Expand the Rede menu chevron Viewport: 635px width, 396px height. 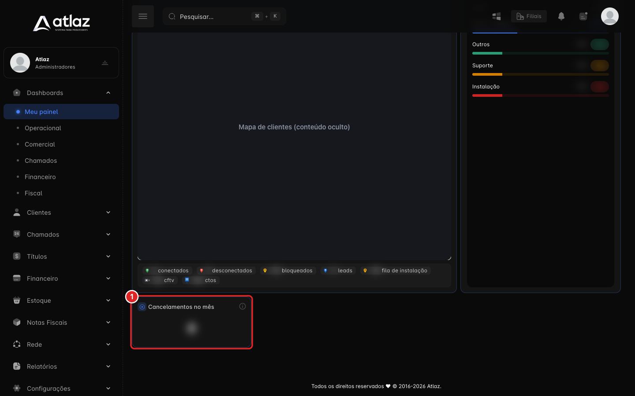point(108,345)
